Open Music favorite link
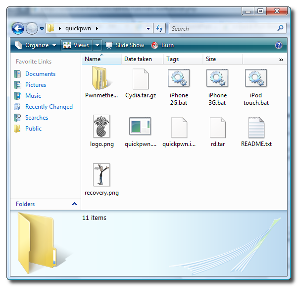This screenshot has height=287, width=298. (33, 96)
